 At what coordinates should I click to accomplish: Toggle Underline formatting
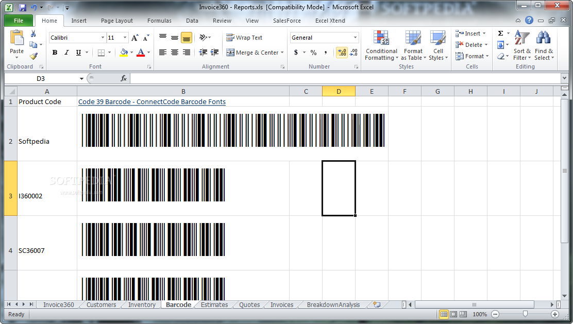[78, 53]
